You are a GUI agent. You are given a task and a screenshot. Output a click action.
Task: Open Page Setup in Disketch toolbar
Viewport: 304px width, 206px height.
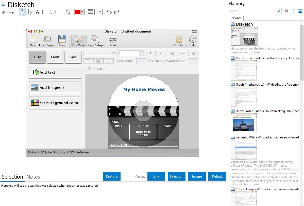pyautogui.click(x=95, y=41)
